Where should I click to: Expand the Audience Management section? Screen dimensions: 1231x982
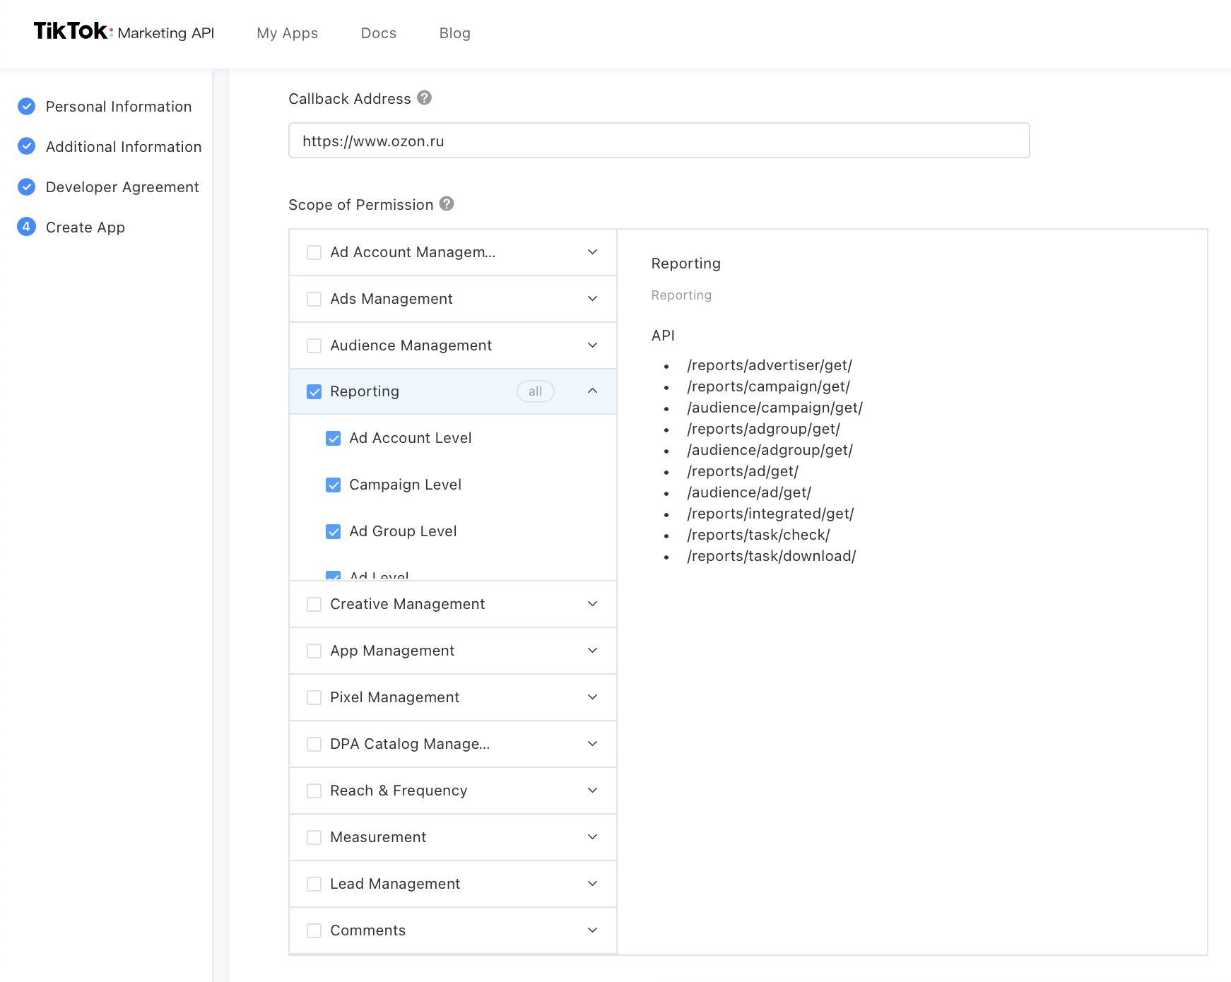[x=592, y=345]
